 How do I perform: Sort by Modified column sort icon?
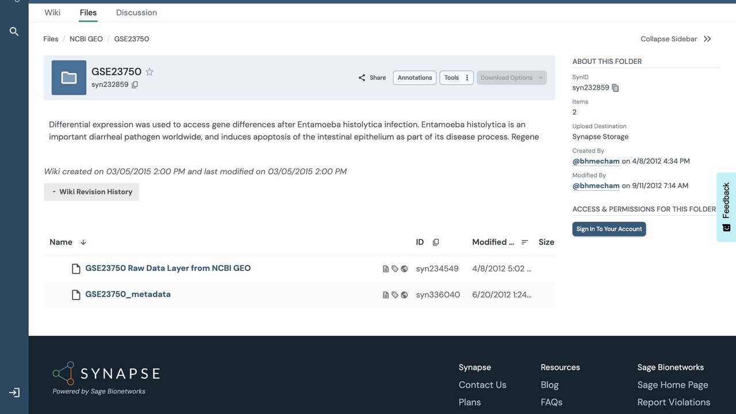tap(525, 243)
